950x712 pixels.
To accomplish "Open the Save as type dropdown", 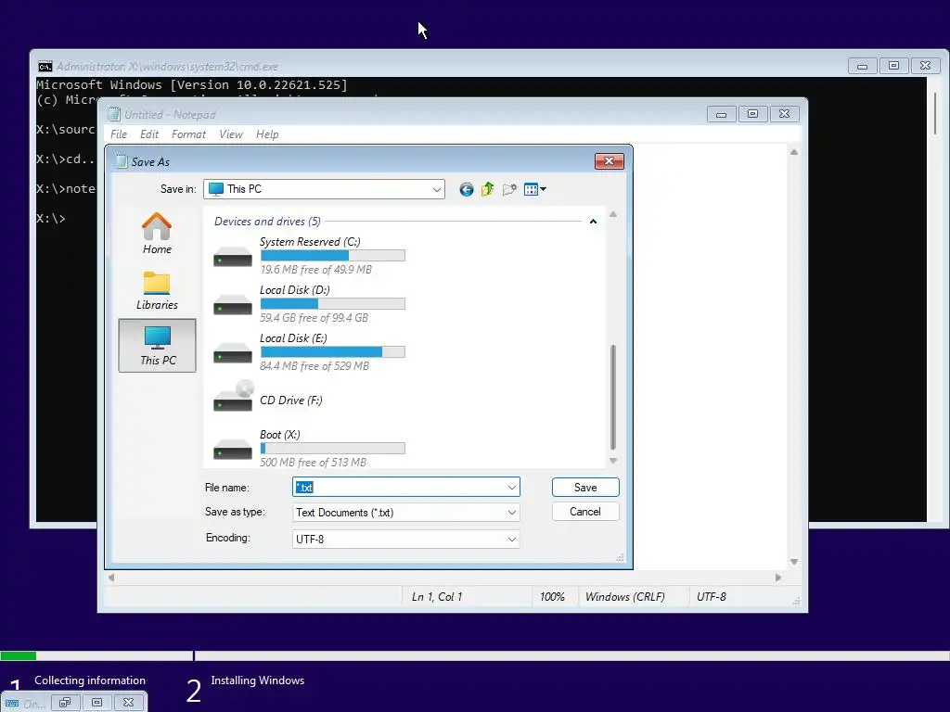I will click(406, 512).
